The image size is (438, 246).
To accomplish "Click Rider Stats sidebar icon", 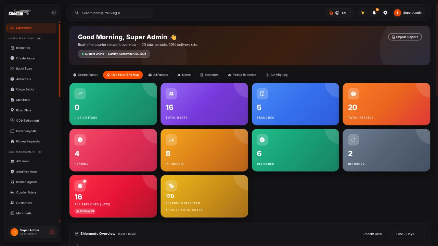I will click(x=12, y=110).
